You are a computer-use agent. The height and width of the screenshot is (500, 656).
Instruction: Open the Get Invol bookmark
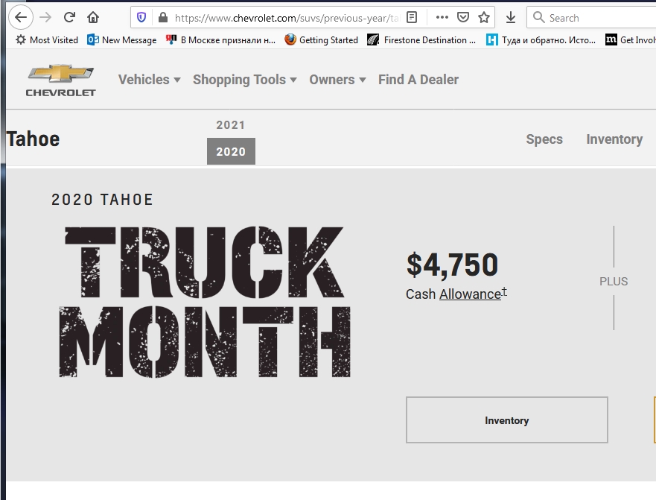pos(631,39)
